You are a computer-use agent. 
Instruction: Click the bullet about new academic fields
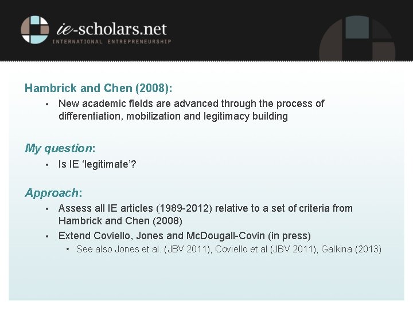(x=191, y=110)
